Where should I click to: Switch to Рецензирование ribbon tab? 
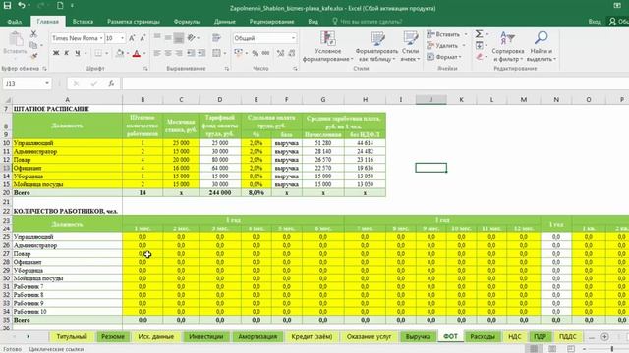(x=271, y=22)
